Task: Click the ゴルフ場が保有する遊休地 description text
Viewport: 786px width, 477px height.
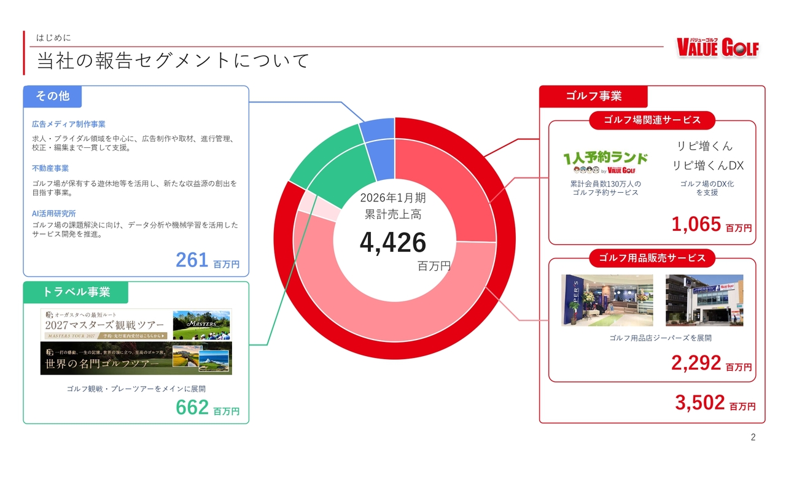Action: (x=134, y=188)
